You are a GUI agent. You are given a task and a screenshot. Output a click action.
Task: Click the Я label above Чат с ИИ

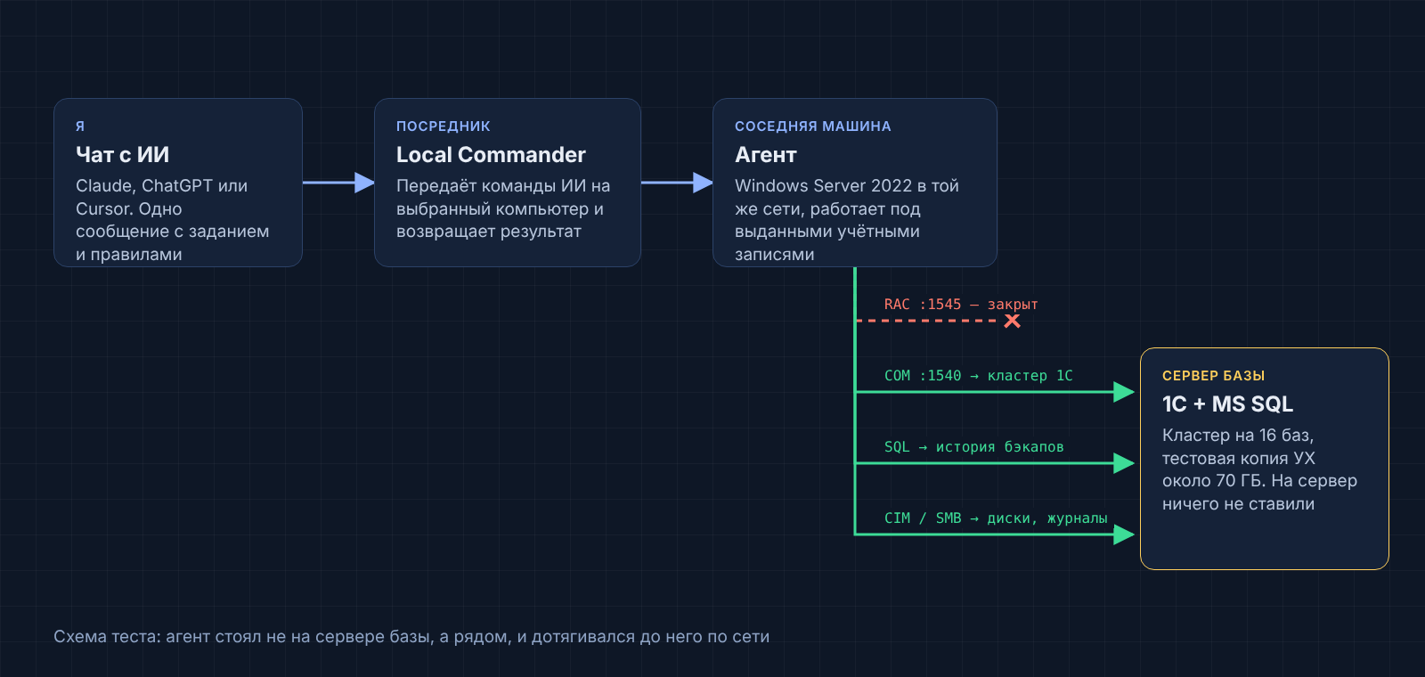(x=80, y=126)
